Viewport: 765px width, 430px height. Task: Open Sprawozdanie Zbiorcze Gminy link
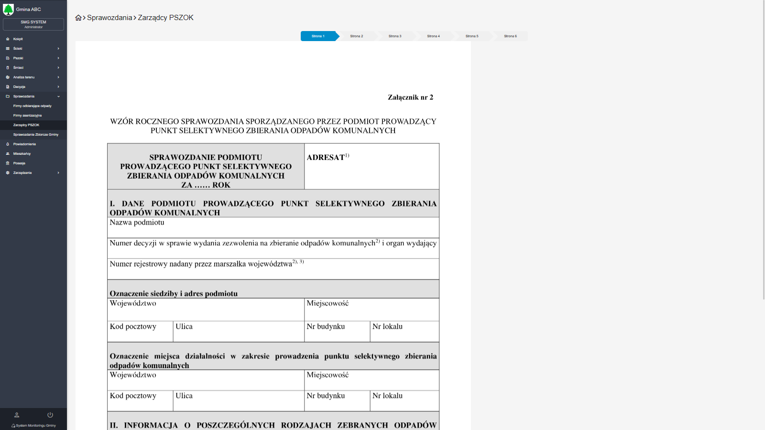pos(36,135)
